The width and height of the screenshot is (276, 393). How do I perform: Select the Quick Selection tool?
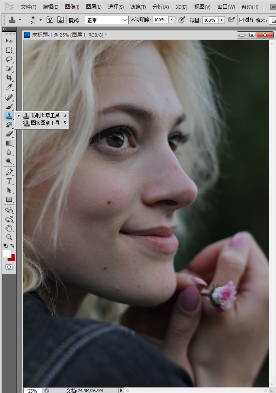click(9, 69)
